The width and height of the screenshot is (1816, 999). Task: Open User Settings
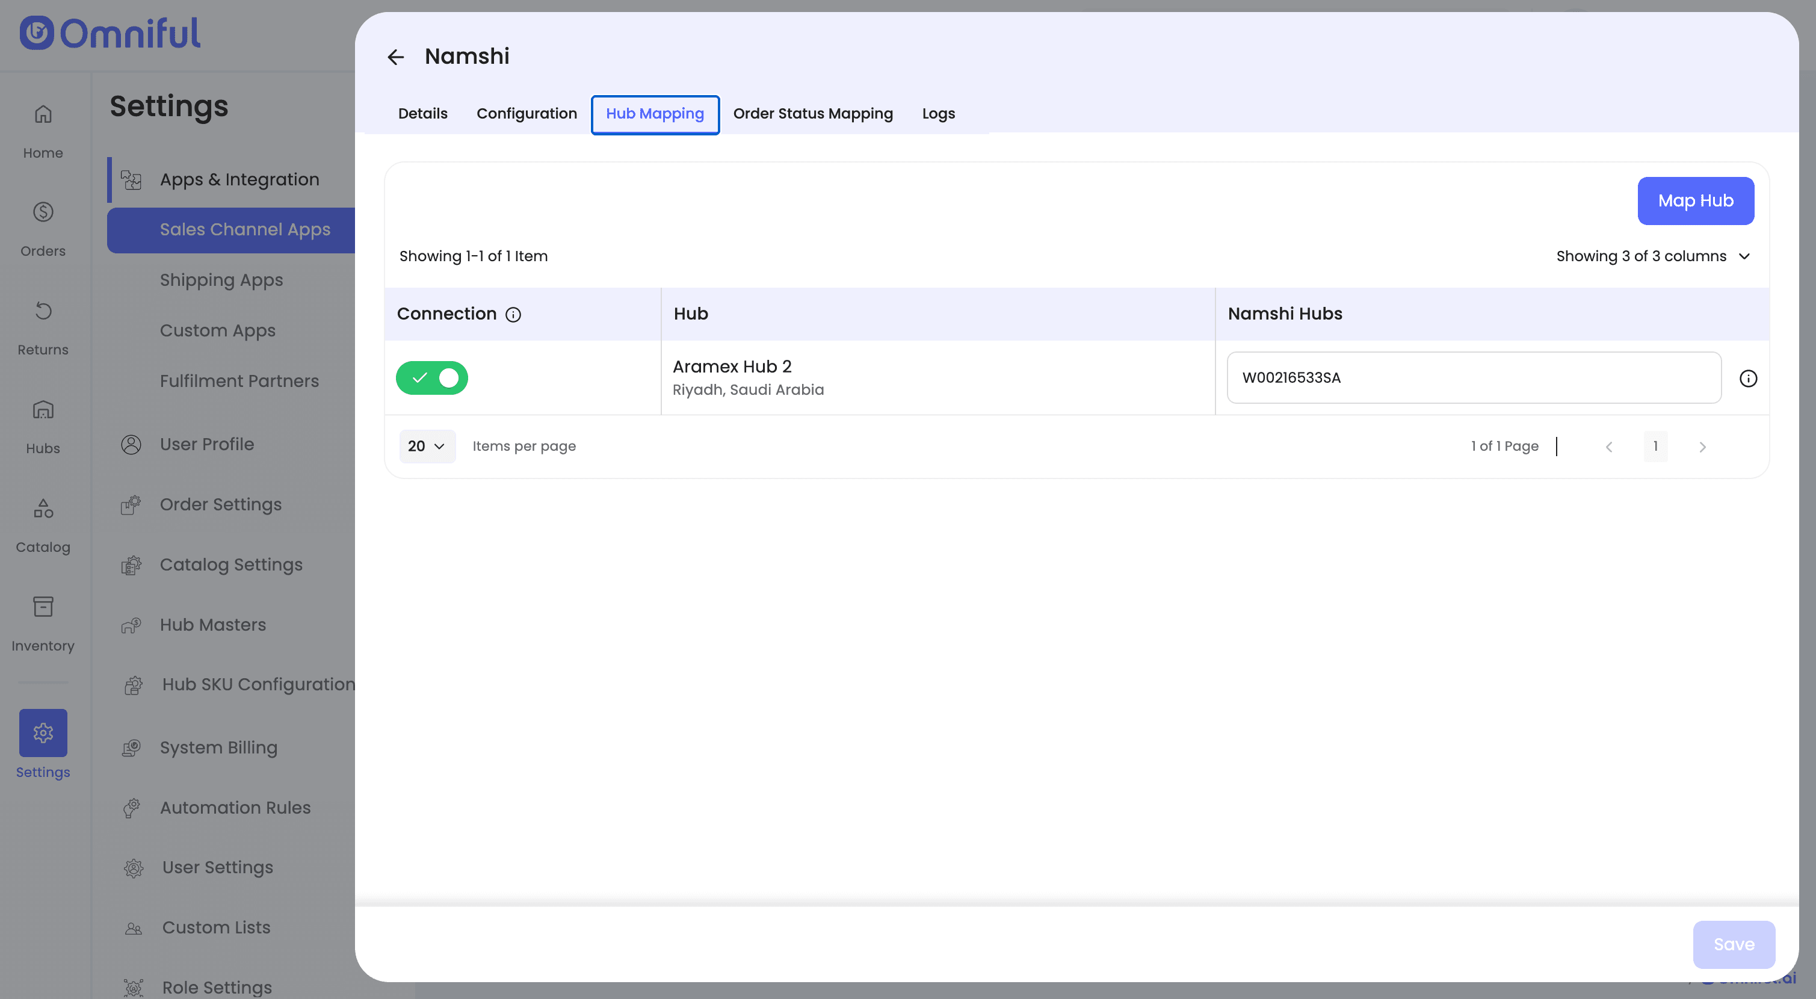(x=218, y=867)
